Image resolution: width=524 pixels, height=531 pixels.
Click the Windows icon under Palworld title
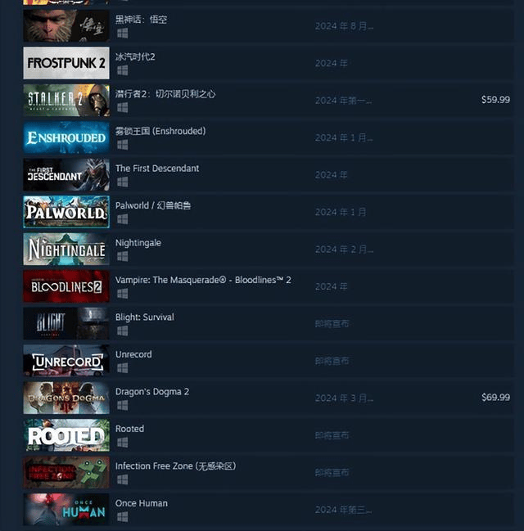click(122, 219)
